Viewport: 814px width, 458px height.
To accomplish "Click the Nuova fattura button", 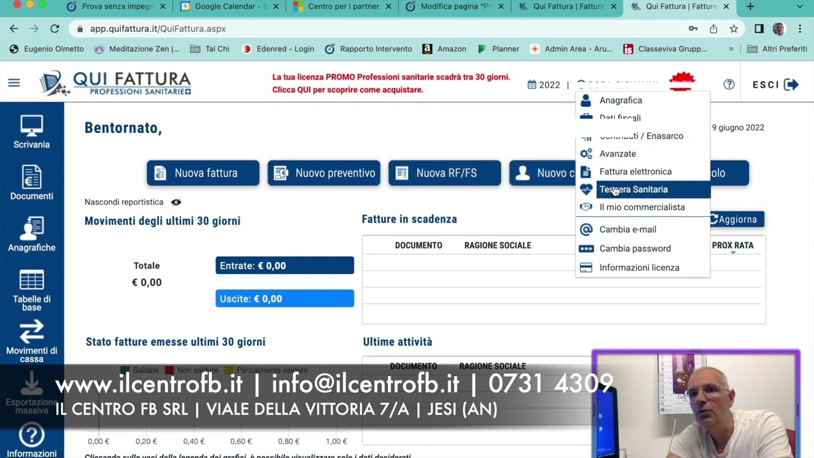I will [203, 173].
